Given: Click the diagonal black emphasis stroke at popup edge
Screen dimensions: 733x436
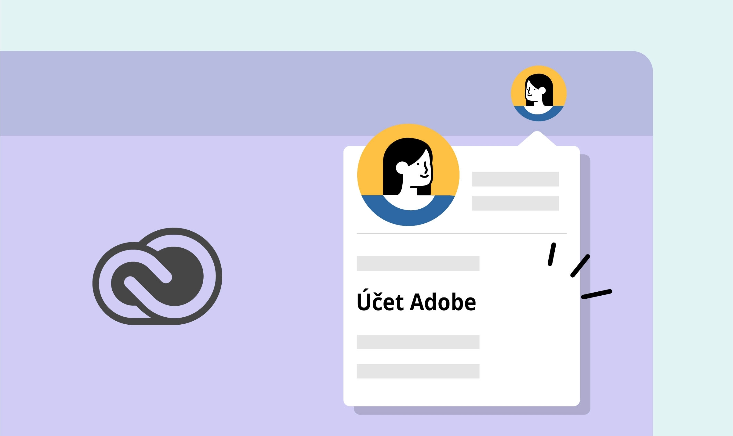Looking at the screenshot, I should coord(580,266).
